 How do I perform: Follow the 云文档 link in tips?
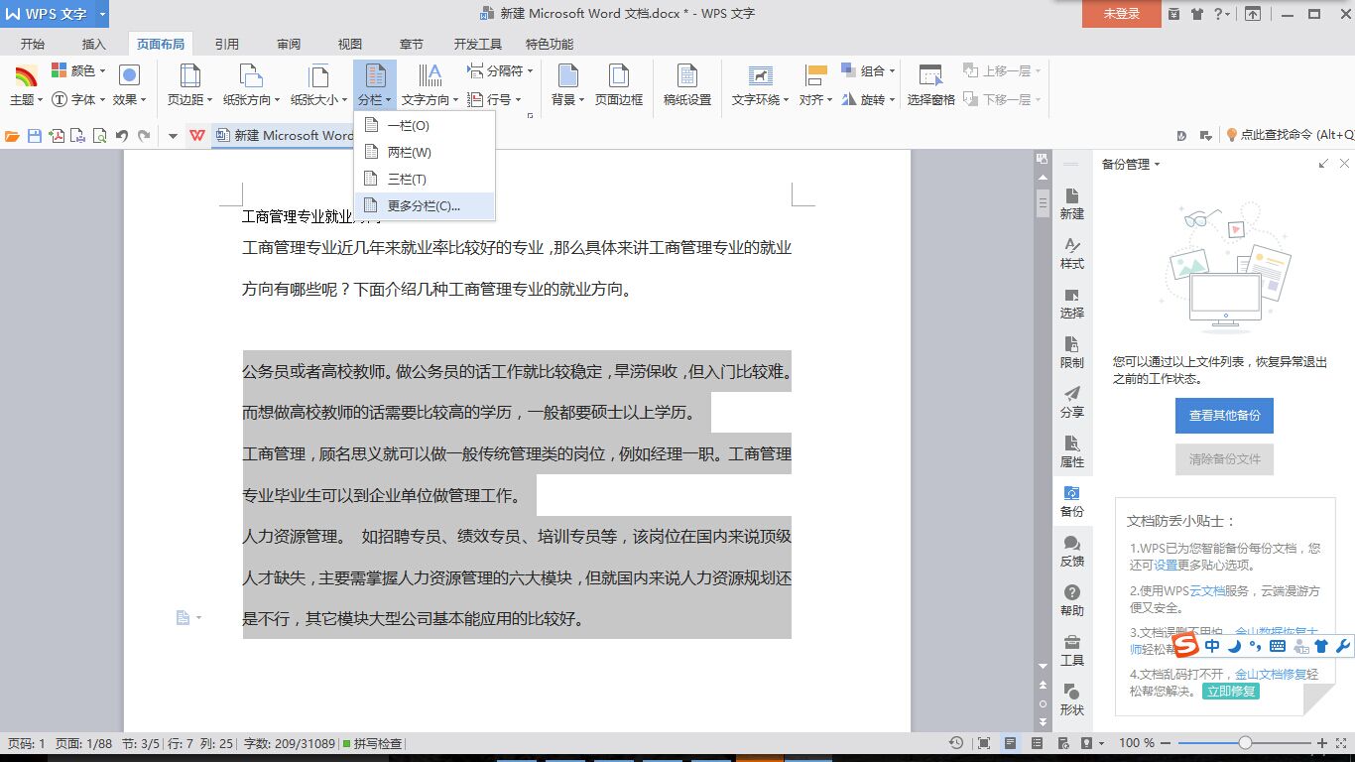pos(1208,591)
